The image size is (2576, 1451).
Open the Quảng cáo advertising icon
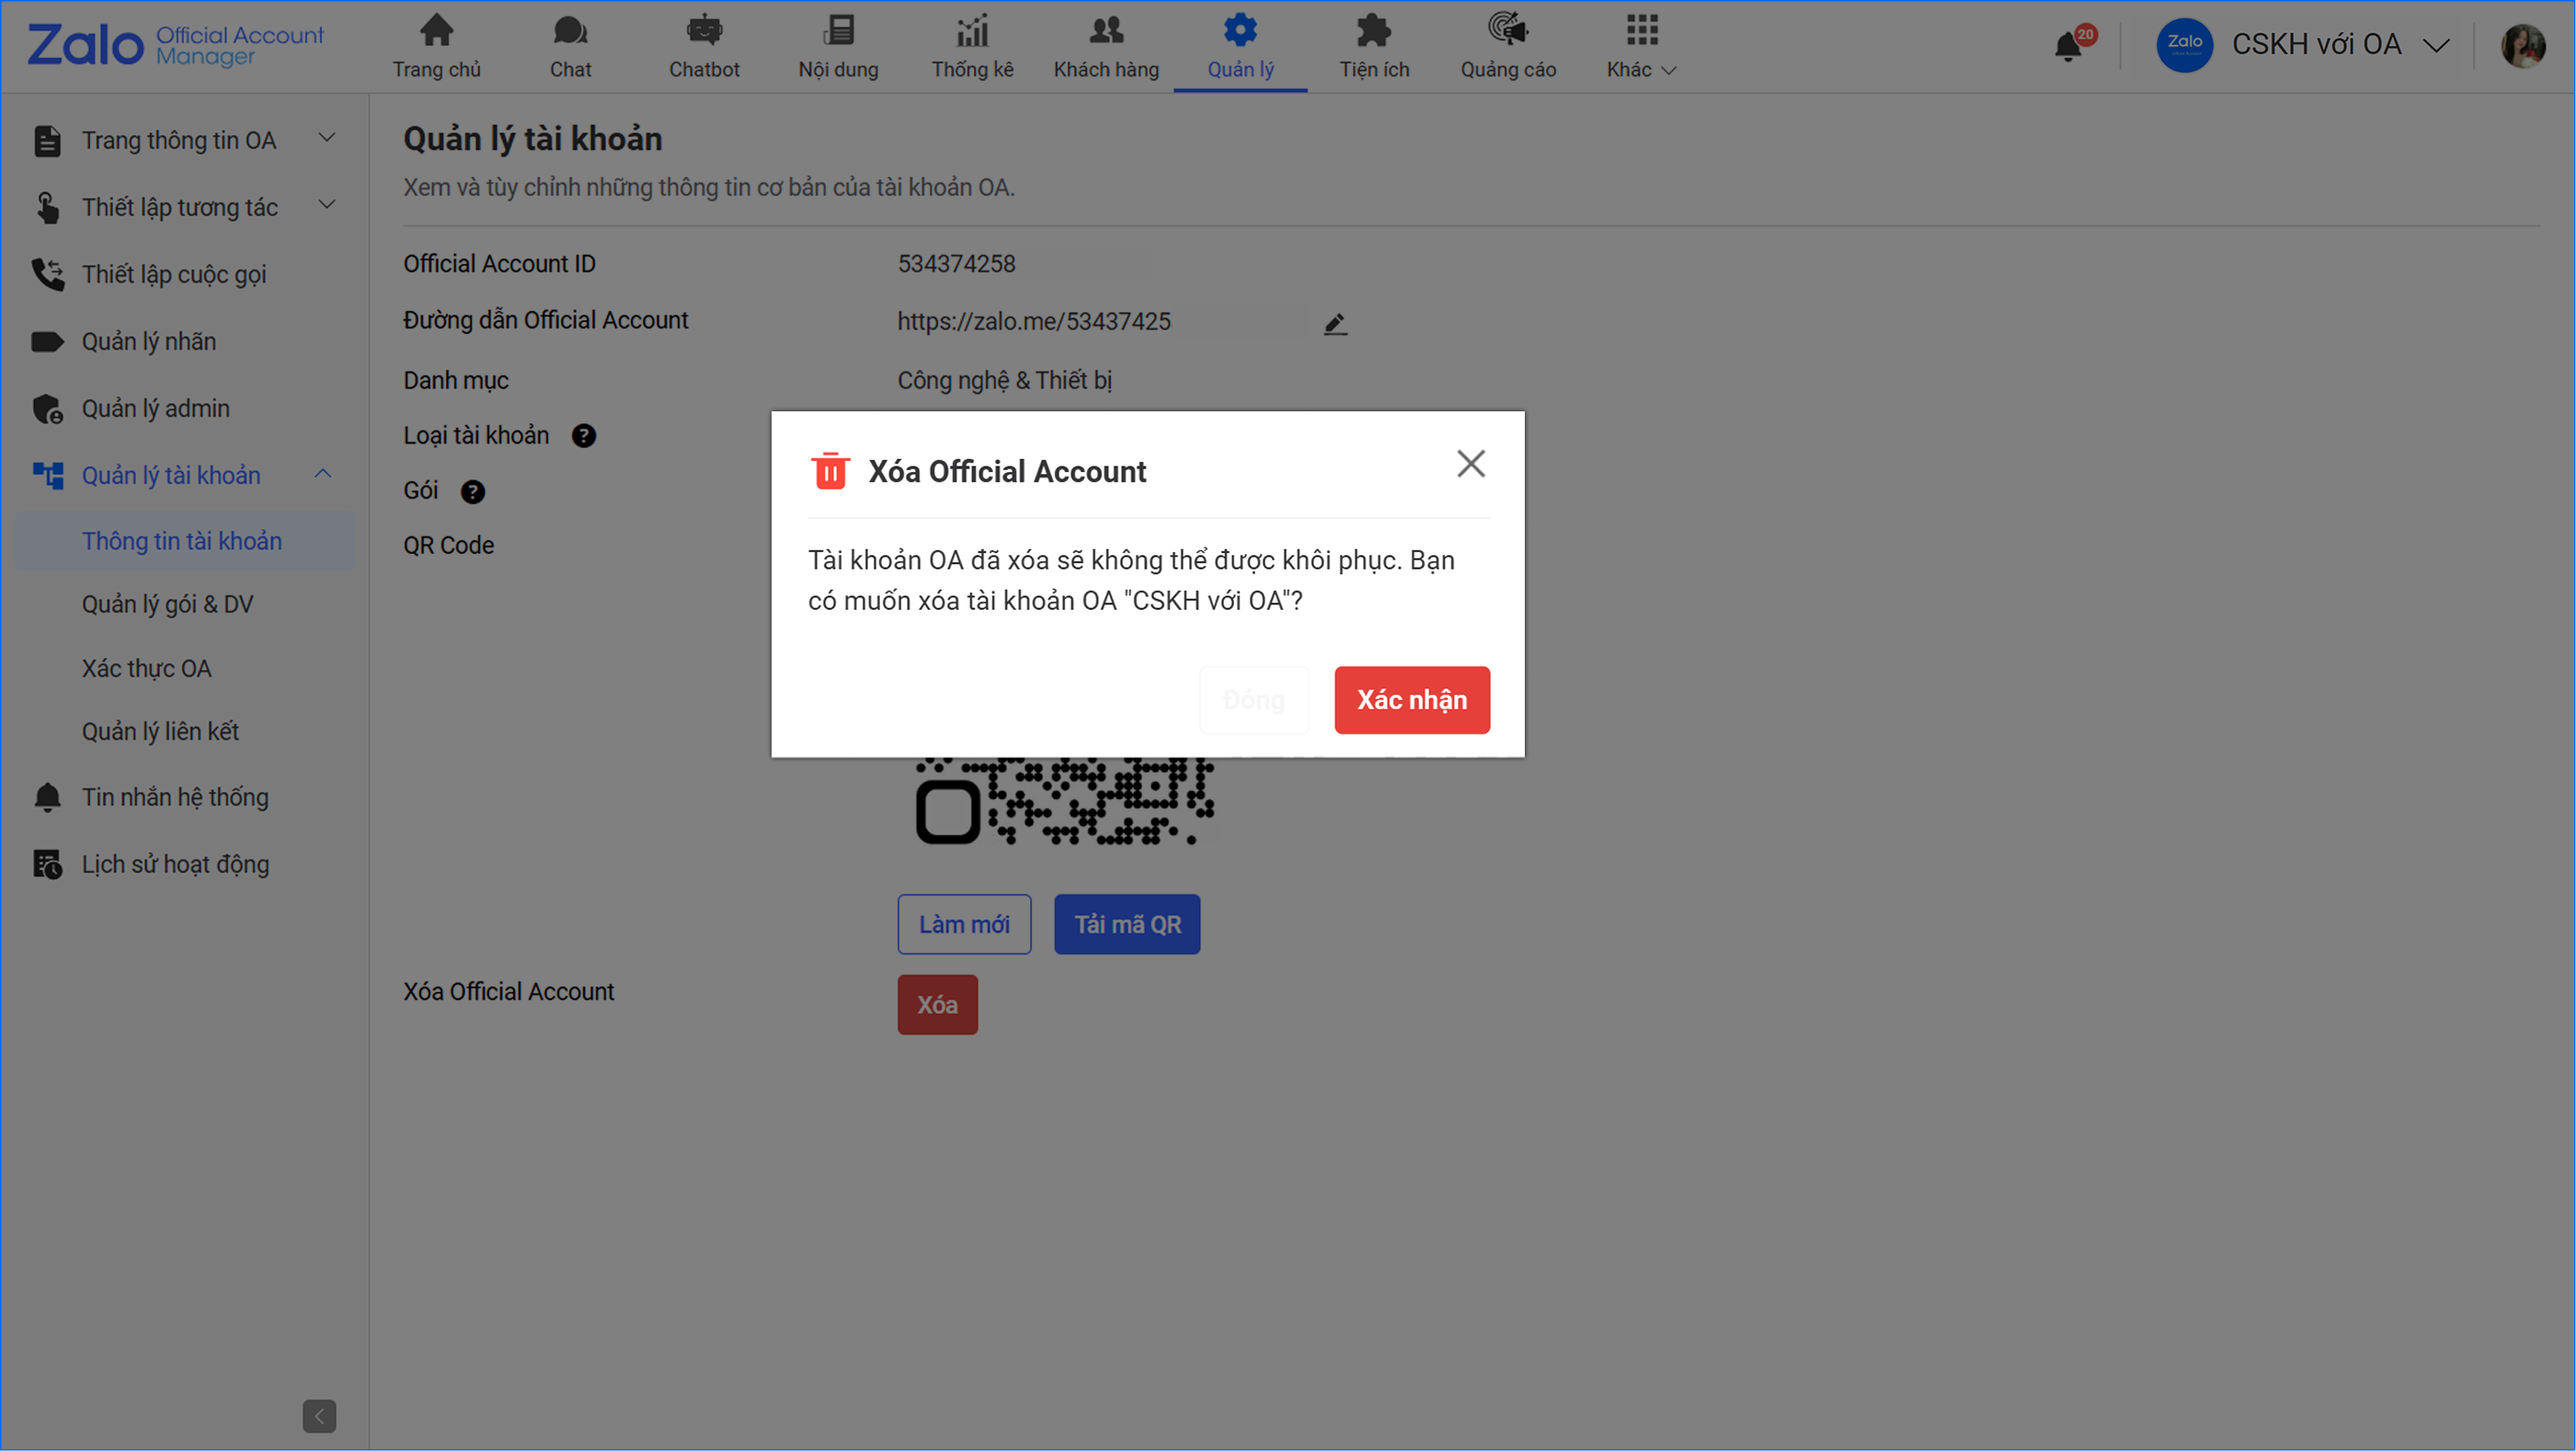point(1507,31)
